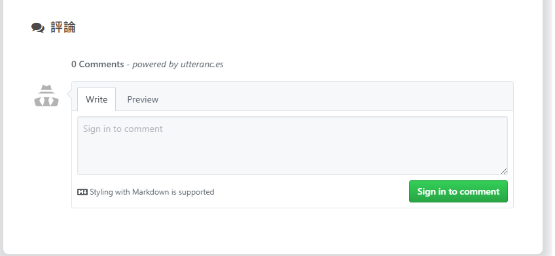
Task: Click the dash between Comments and powered
Action: [x=128, y=64]
